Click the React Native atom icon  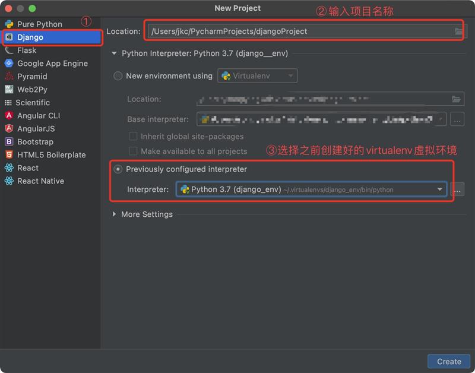point(9,181)
